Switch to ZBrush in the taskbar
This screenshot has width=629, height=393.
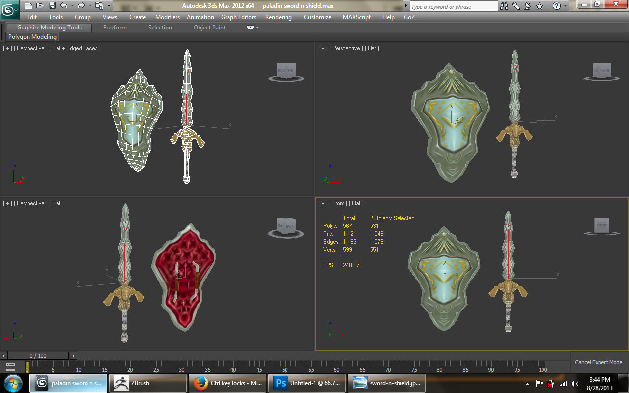(147, 383)
